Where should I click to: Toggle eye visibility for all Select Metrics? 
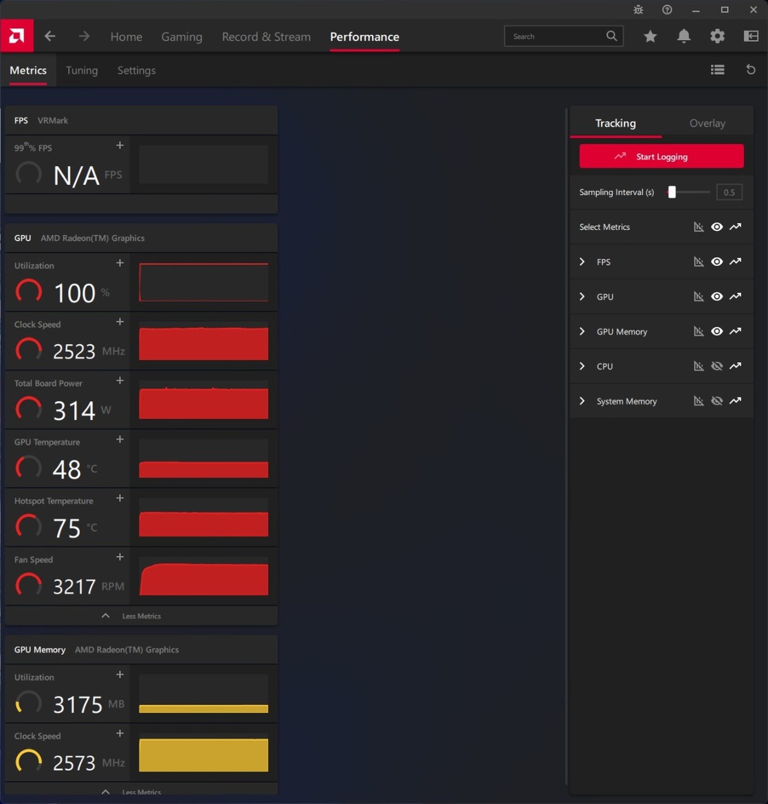(x=716, y=227)
